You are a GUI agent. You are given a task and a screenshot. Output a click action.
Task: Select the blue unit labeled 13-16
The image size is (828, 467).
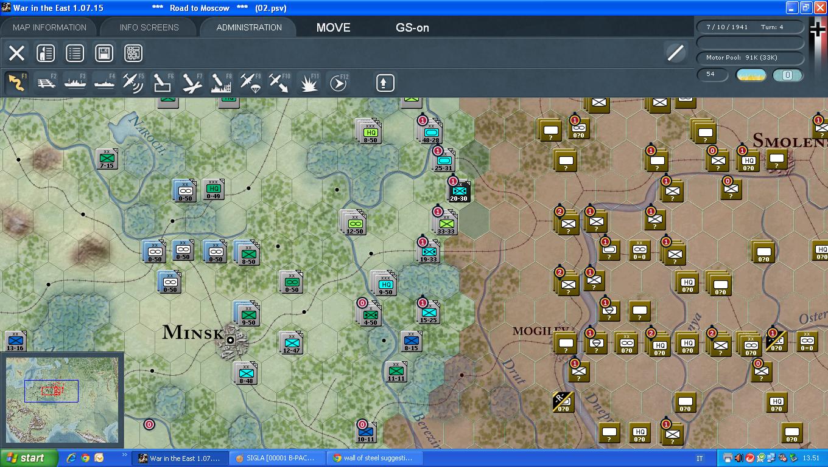click(15, 341)
